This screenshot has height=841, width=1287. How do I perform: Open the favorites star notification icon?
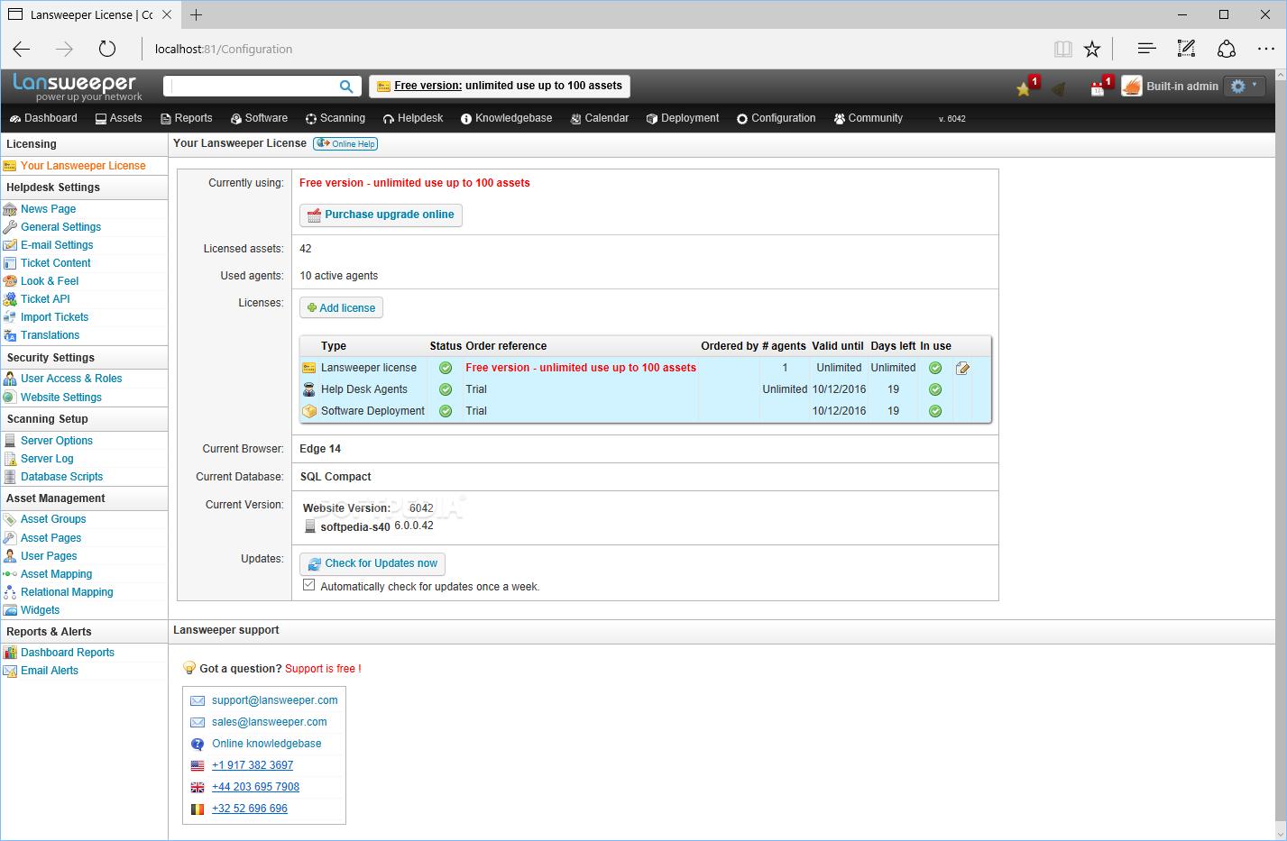[1024, 88]
